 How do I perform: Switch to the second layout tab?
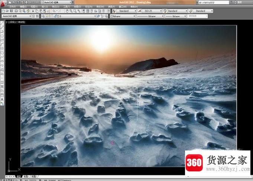(x=34, y=177)
